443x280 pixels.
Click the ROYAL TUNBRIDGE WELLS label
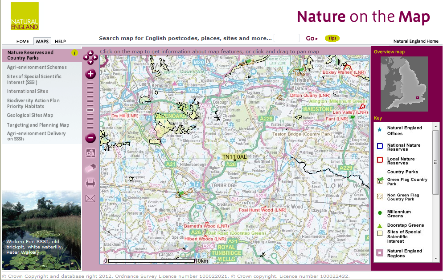coord(226,253)
